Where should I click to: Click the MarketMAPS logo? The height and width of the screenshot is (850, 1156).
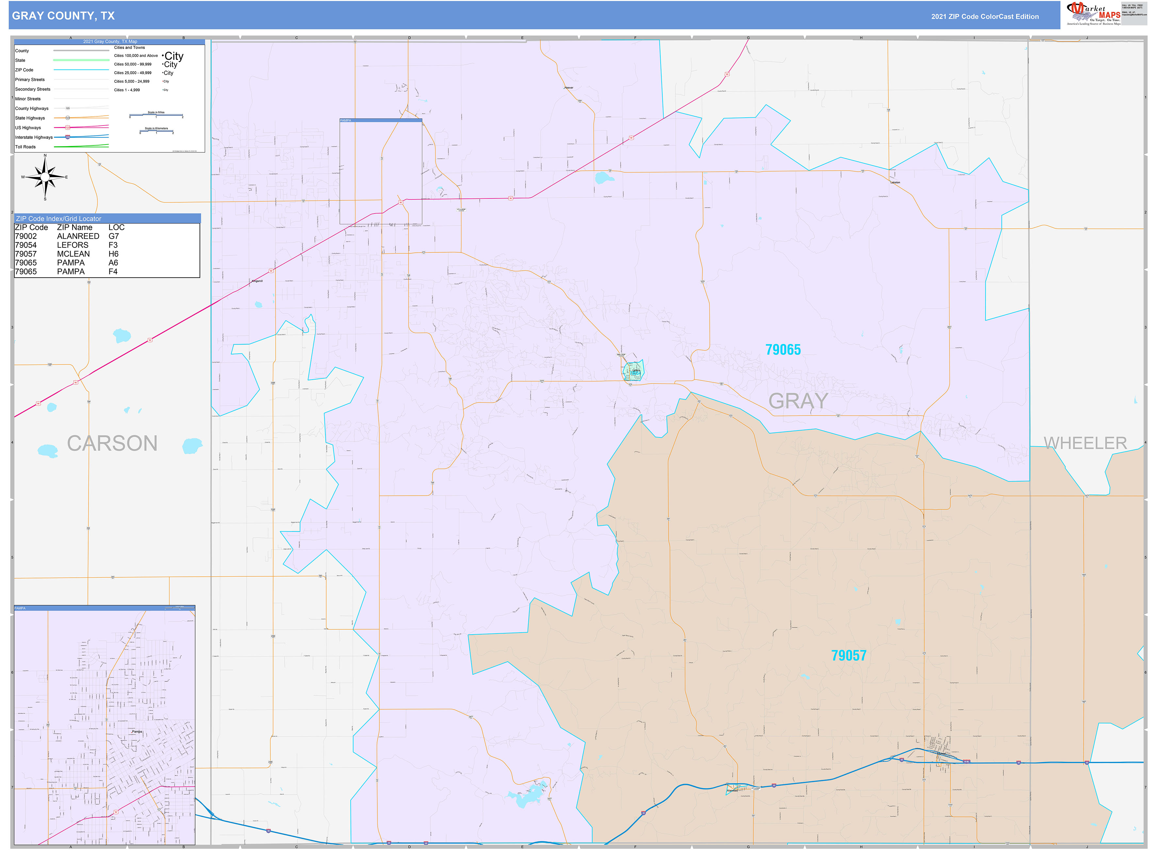point(1094,11)
